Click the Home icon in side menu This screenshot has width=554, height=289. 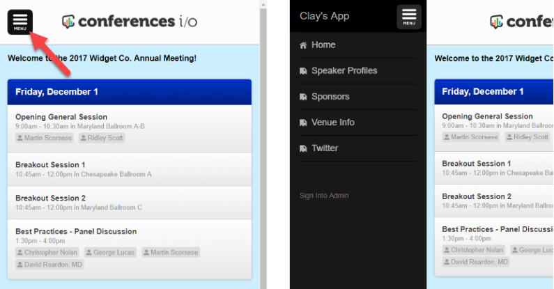click(x=303, y=45)
